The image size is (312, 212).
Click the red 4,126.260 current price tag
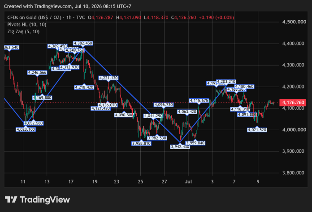click(293, 102)
